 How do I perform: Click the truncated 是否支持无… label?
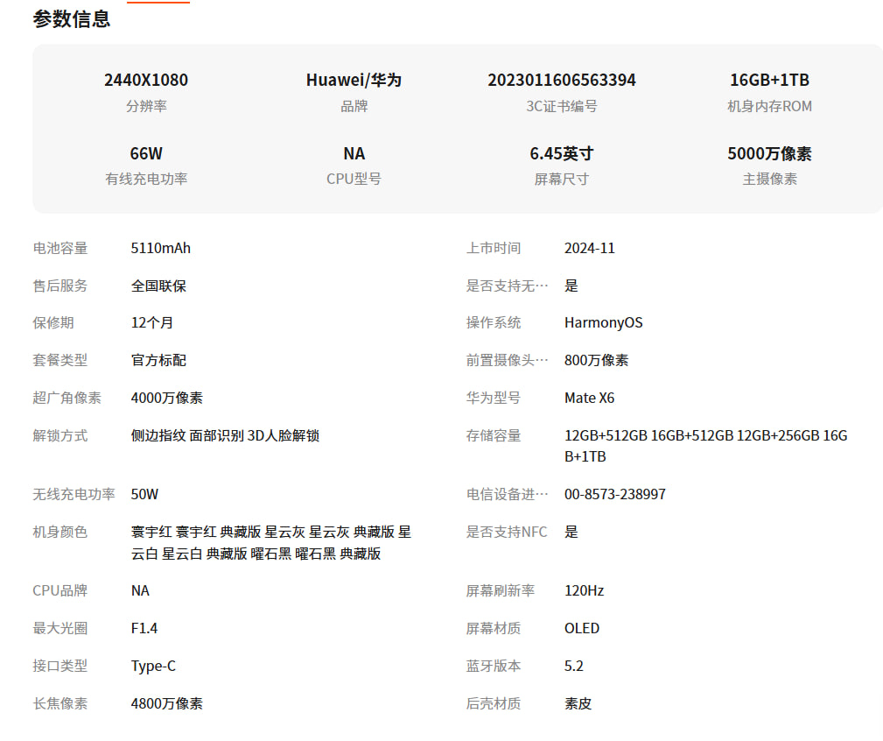pyautogui.click(x=507, y=286)
